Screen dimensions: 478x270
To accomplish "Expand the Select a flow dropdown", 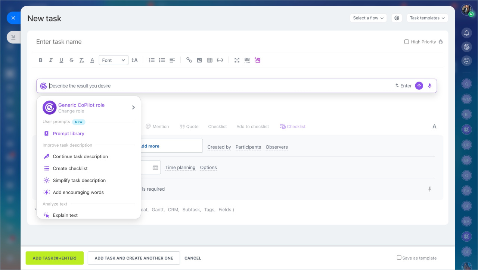I will pos(368,18).
